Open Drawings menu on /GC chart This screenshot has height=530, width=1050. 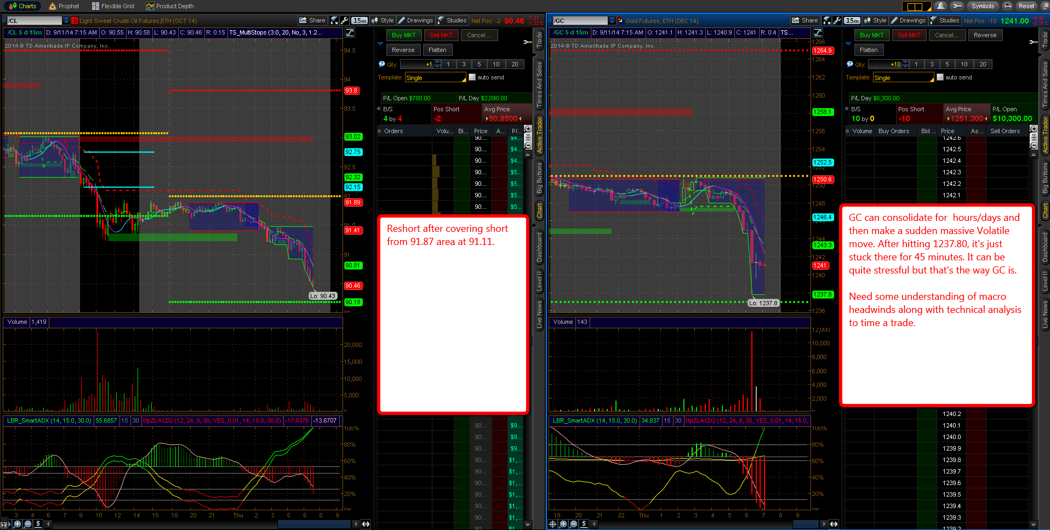908,20
